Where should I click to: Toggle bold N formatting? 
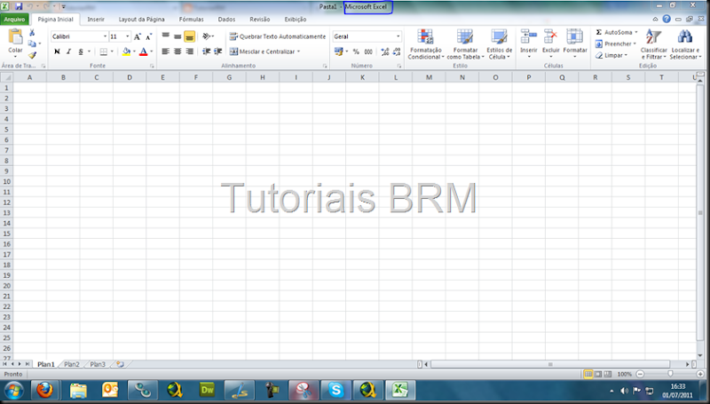pos(57,51)
